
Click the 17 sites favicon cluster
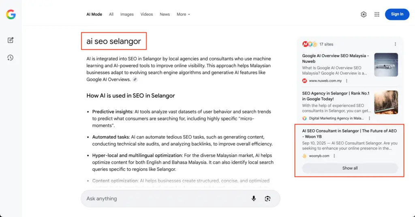[310, 44]
